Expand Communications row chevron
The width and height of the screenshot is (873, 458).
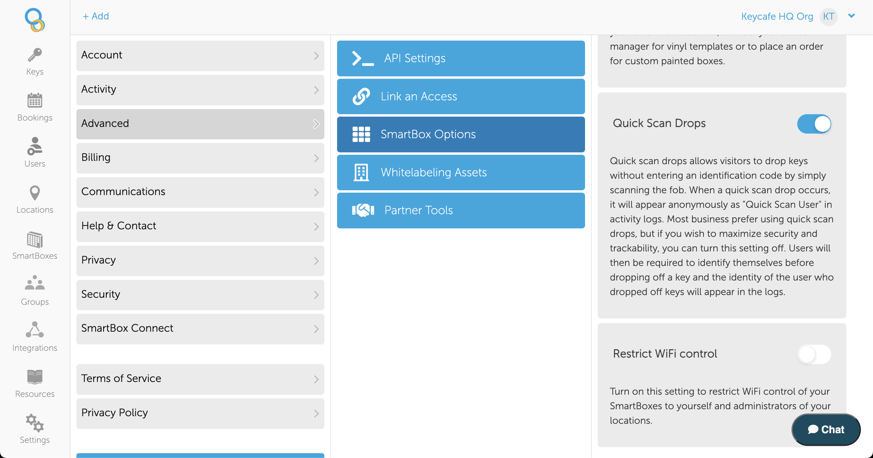coord(316,192)
